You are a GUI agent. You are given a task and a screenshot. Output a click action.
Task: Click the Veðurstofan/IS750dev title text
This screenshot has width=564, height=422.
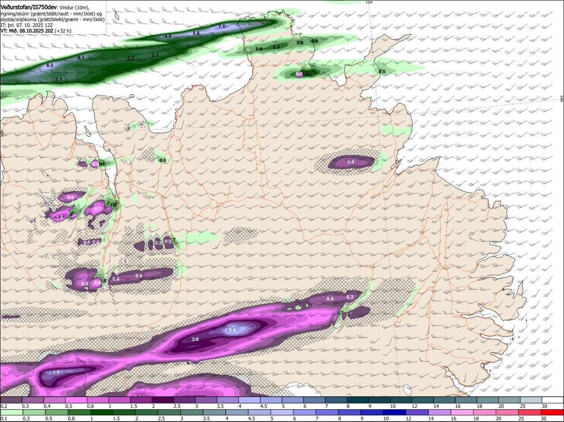[28, 7]
